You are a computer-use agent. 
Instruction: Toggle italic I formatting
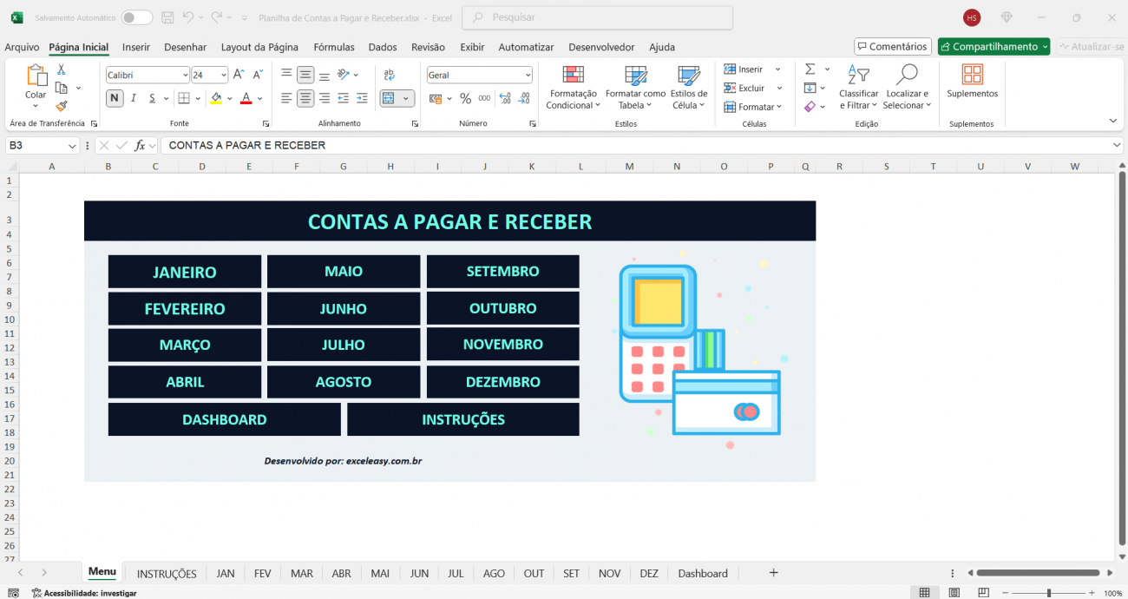(134, 98)
